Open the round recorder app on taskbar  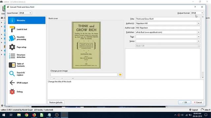[x=57, y=115]
